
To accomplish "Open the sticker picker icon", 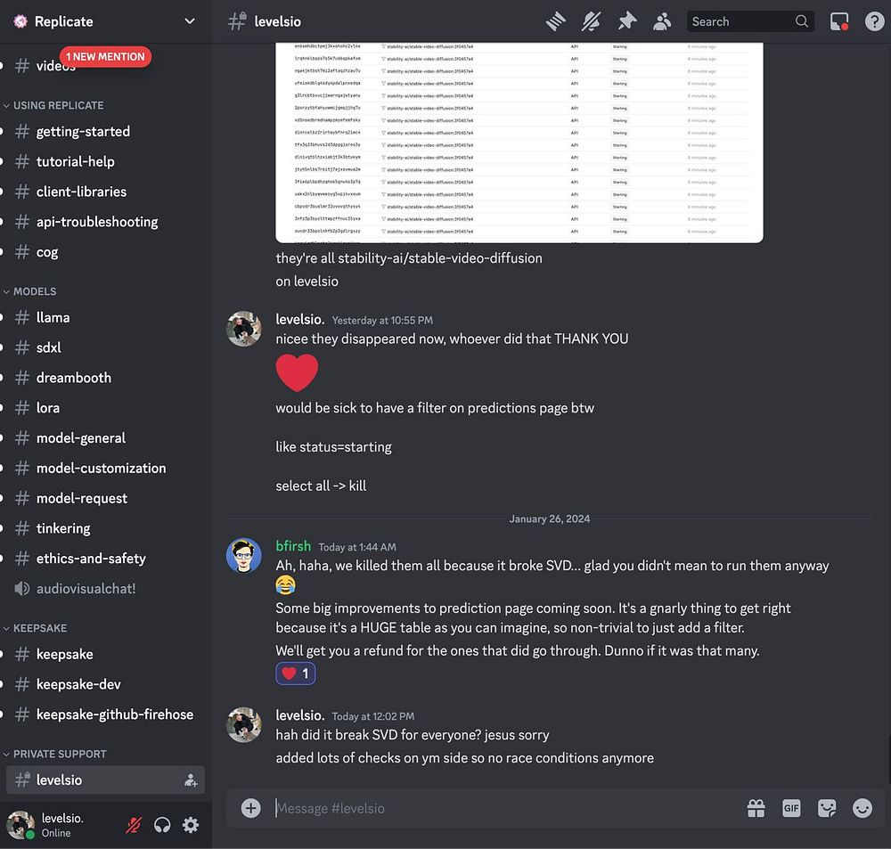I will (827, 808).
